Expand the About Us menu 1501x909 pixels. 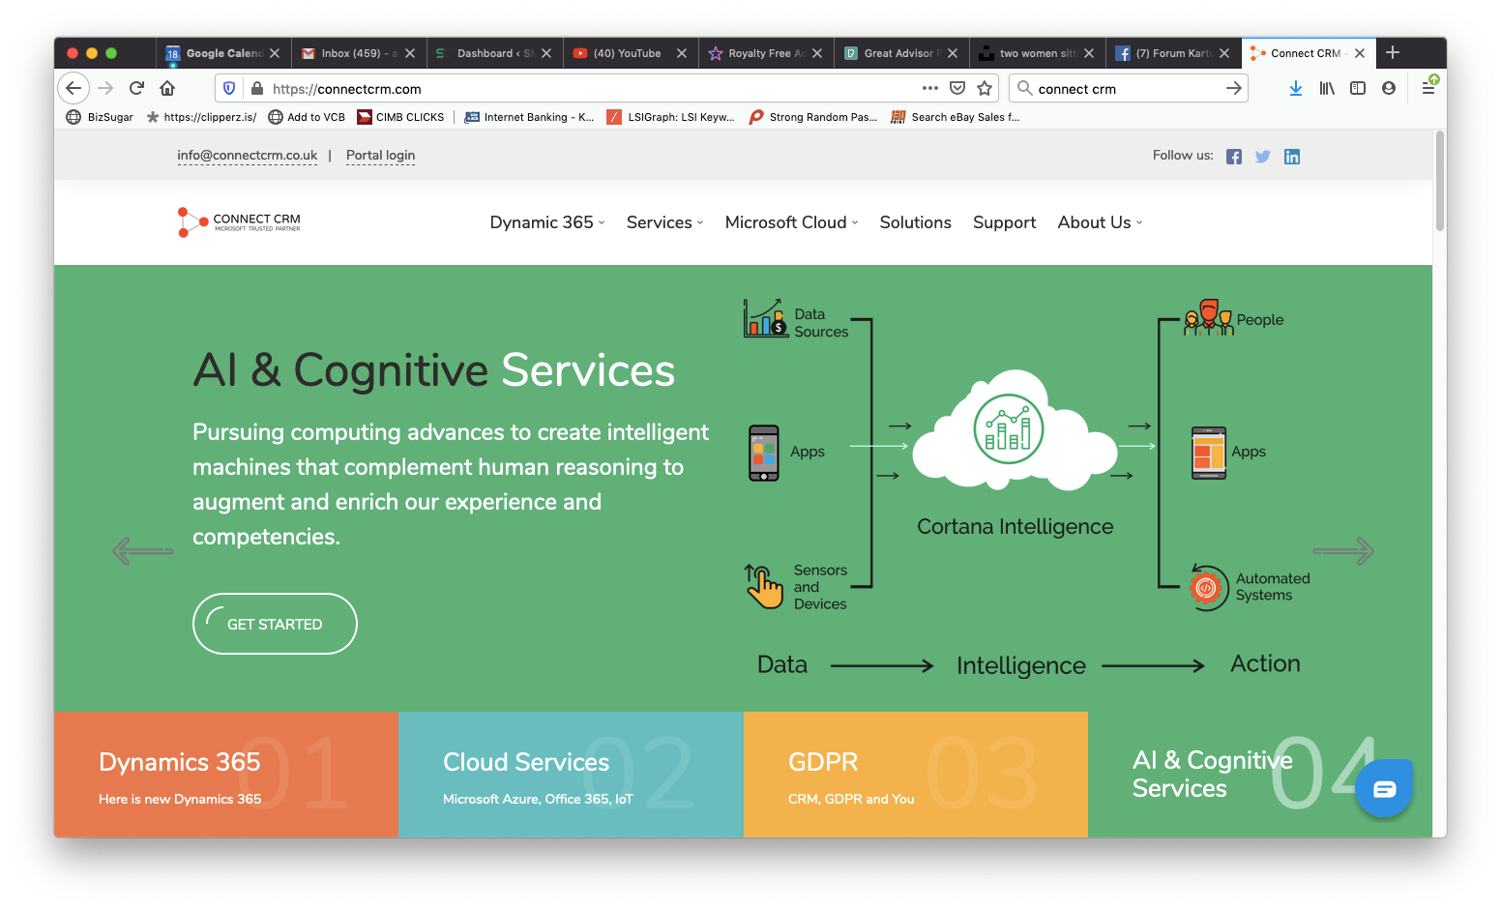pyautogui.click(x=1101, y=222)
